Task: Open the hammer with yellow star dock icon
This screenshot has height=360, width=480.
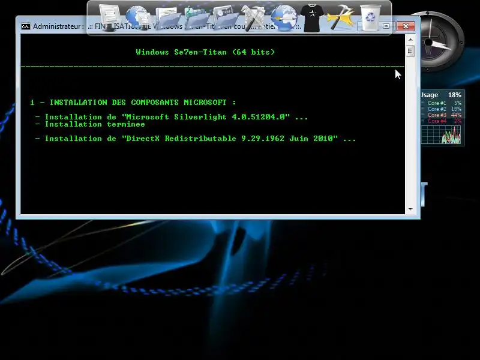Action: [x=340, y=18]
